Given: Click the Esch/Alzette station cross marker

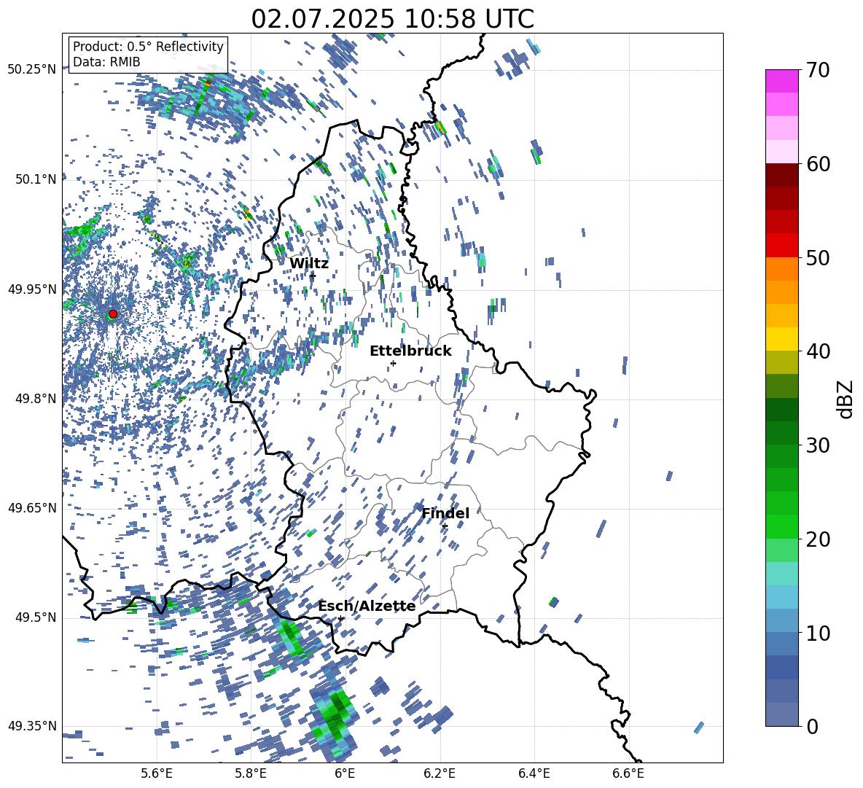Looking at the screenshot, I should click(x=340, y=618).
